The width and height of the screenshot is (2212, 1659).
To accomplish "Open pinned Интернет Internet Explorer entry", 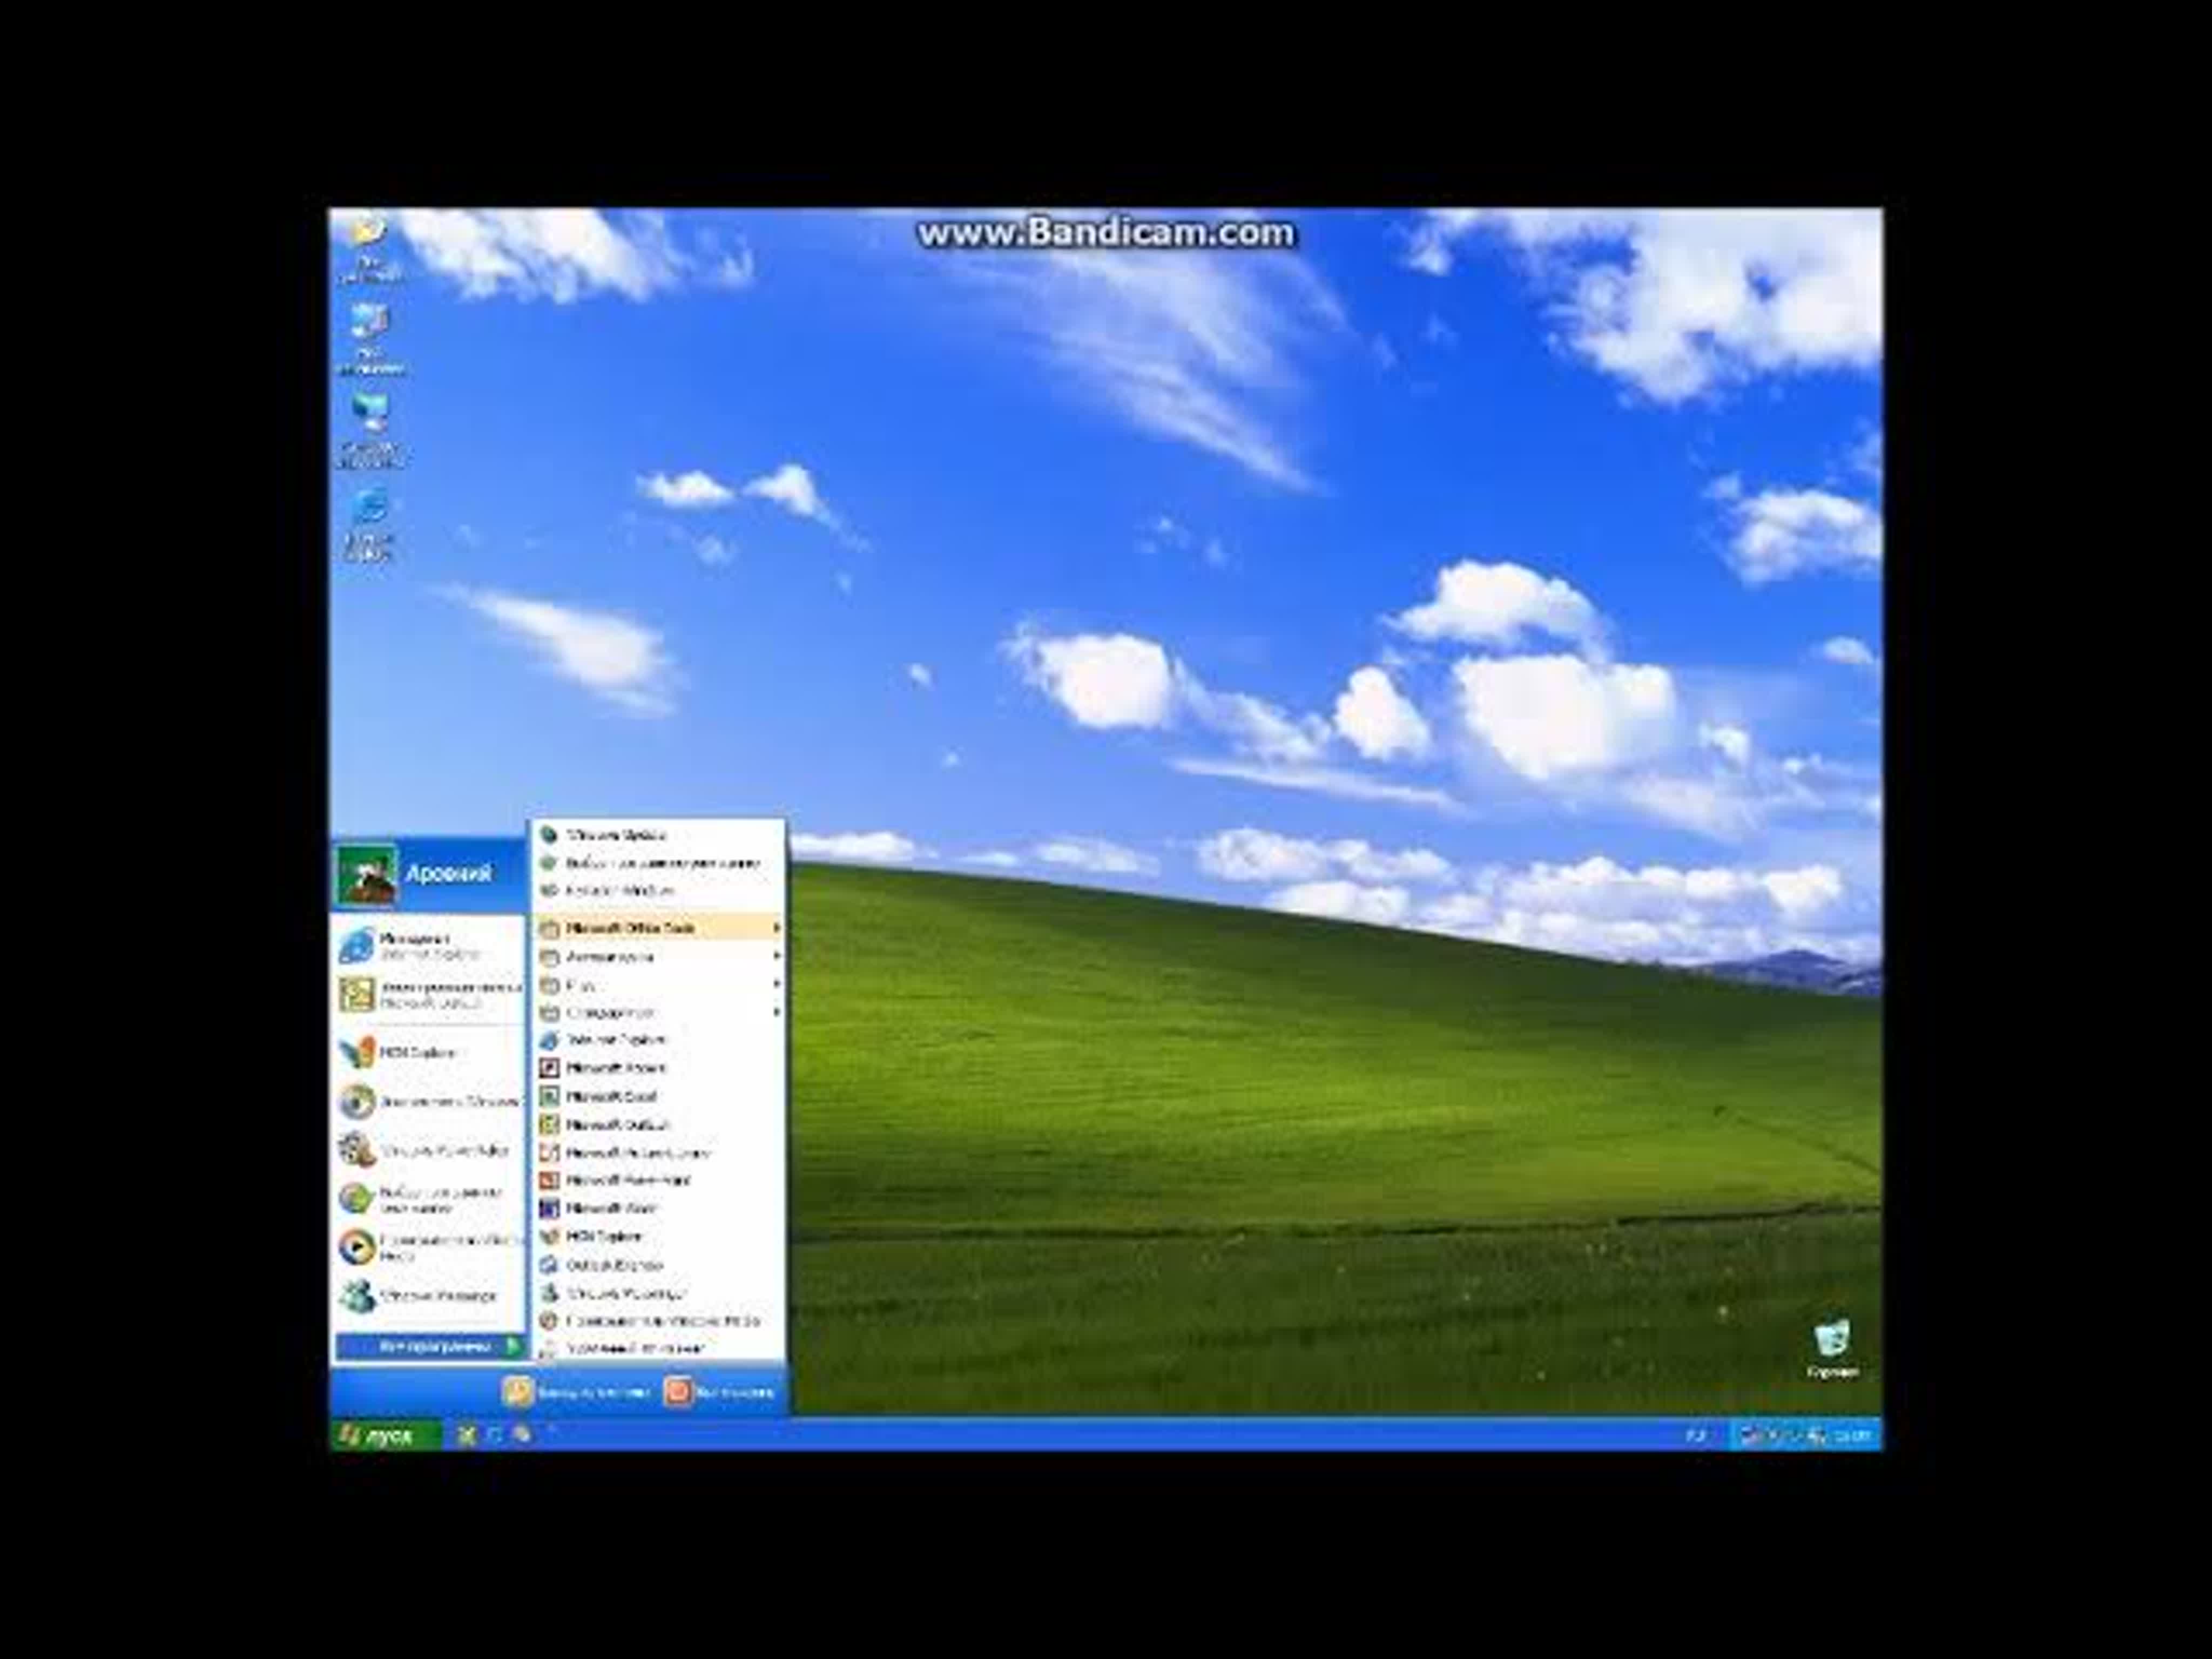I will click(429, 946).
